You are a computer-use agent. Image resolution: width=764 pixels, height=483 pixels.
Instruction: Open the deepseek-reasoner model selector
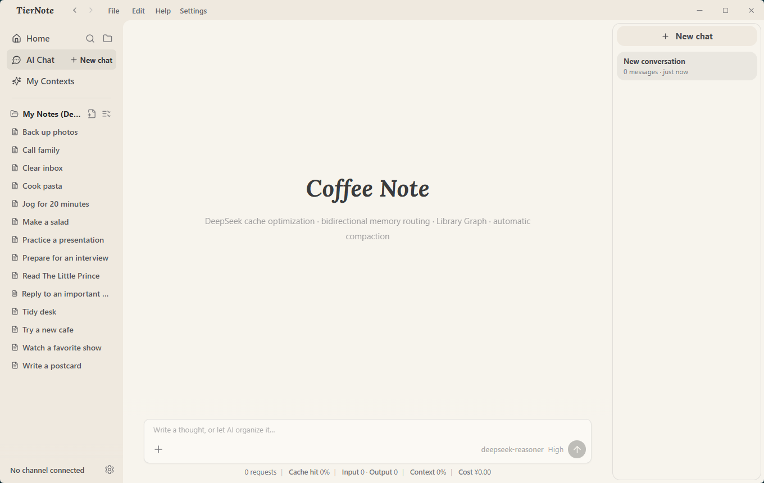tap(512, 450)
